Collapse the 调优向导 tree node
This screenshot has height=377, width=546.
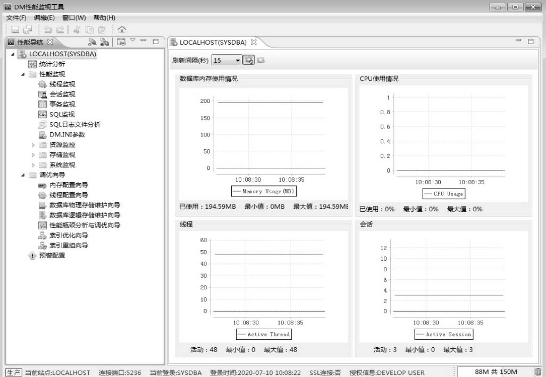coord(23,175)
